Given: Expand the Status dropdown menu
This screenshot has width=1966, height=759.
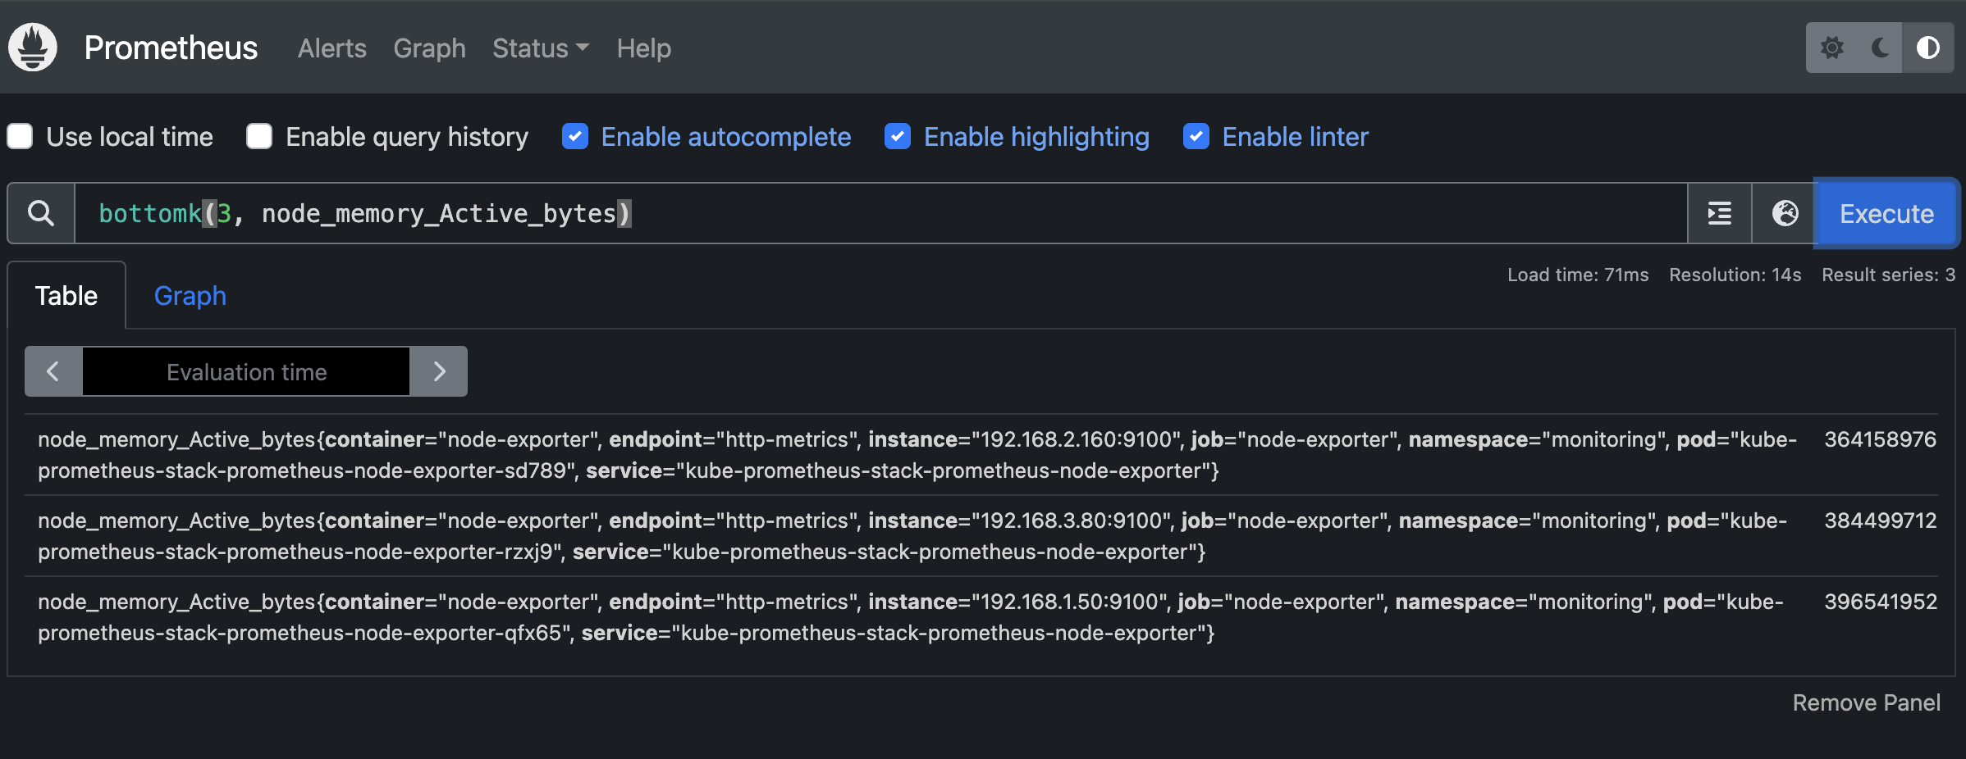Looking at the screenshot, I should pyautogui.click(x=540, y=48).
